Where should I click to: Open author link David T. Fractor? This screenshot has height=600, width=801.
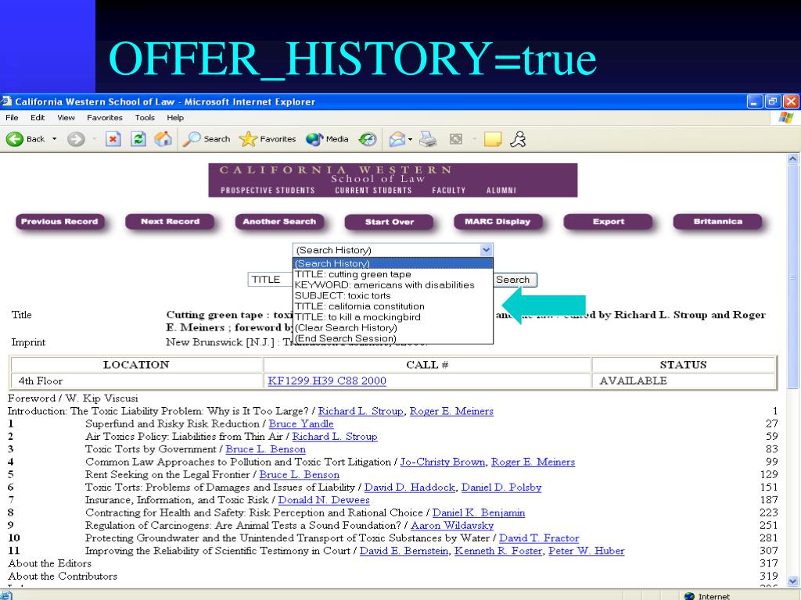539,538
